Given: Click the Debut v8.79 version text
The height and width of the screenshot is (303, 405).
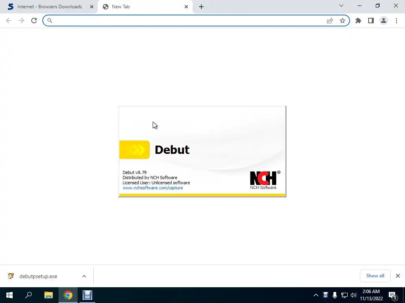Looking at the screenshot, I should 134,172.
